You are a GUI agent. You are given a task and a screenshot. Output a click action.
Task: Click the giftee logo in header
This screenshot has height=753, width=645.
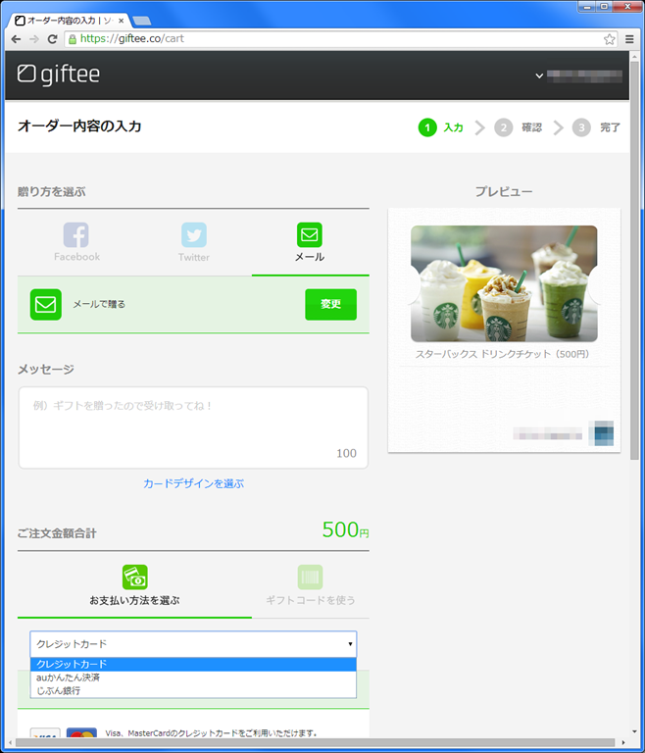tap(59, 75)
